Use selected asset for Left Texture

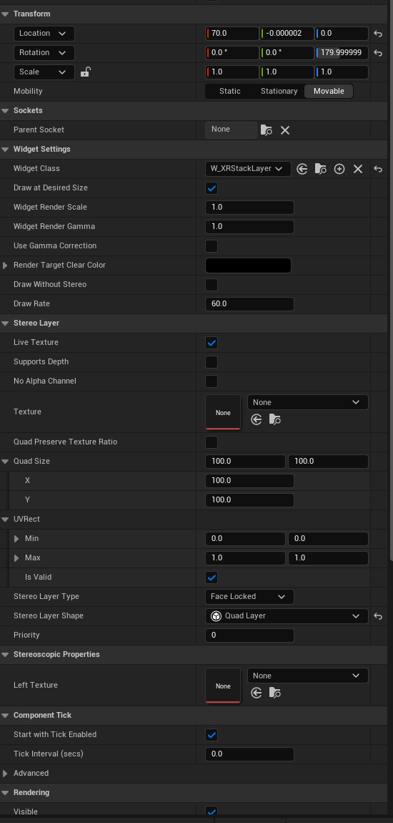tap(257, 693)
